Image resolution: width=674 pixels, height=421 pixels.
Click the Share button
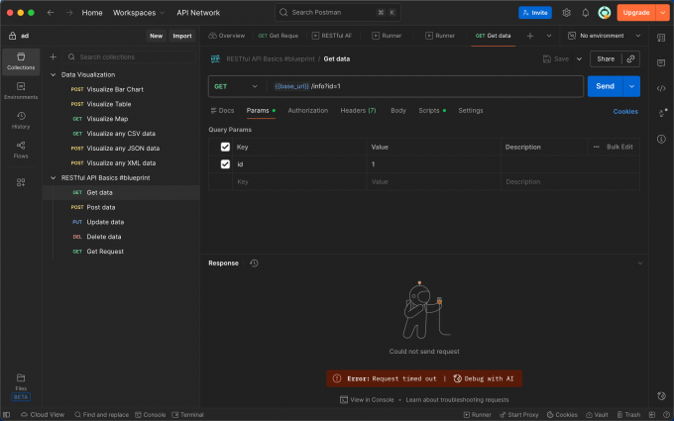(606, 58)
